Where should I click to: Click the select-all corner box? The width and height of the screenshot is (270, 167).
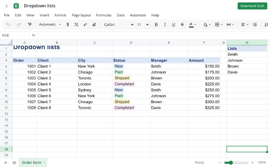[6, 43]
